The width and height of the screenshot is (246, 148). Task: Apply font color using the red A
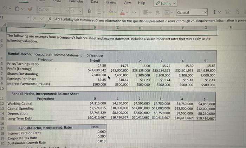pos(123,12)
